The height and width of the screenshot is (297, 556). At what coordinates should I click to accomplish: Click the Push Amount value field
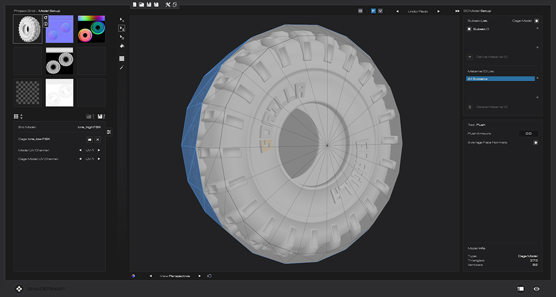click(528, 133)
